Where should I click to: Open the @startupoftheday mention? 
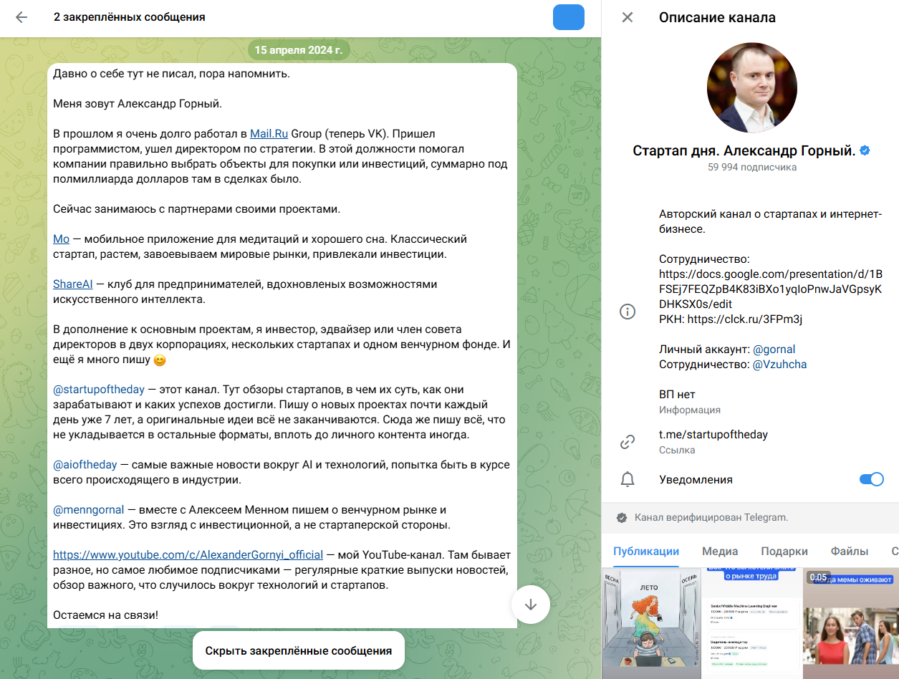pos(99,390)
